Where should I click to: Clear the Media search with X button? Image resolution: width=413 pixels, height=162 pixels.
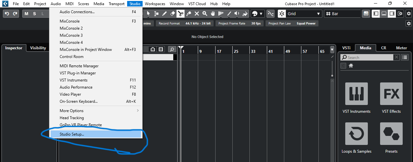[397, 57]
